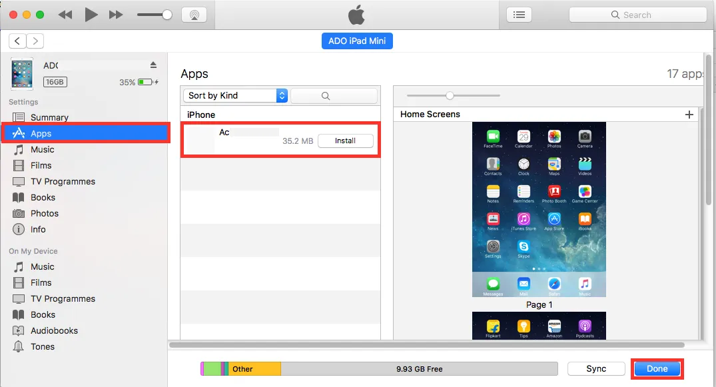
Task: Click the Game Center app icon
Action: 585,191
